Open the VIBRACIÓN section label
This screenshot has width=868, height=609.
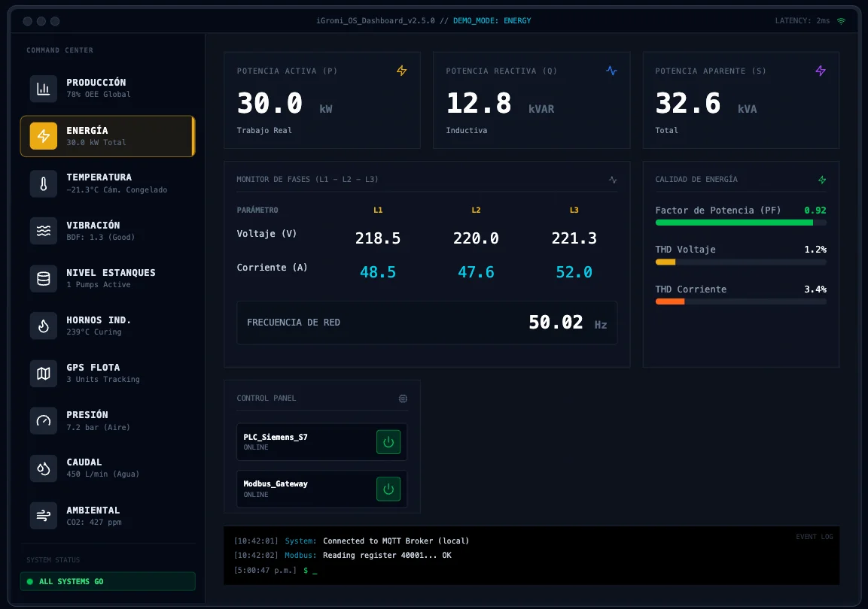pyautogui.click(x=93, y=226)
